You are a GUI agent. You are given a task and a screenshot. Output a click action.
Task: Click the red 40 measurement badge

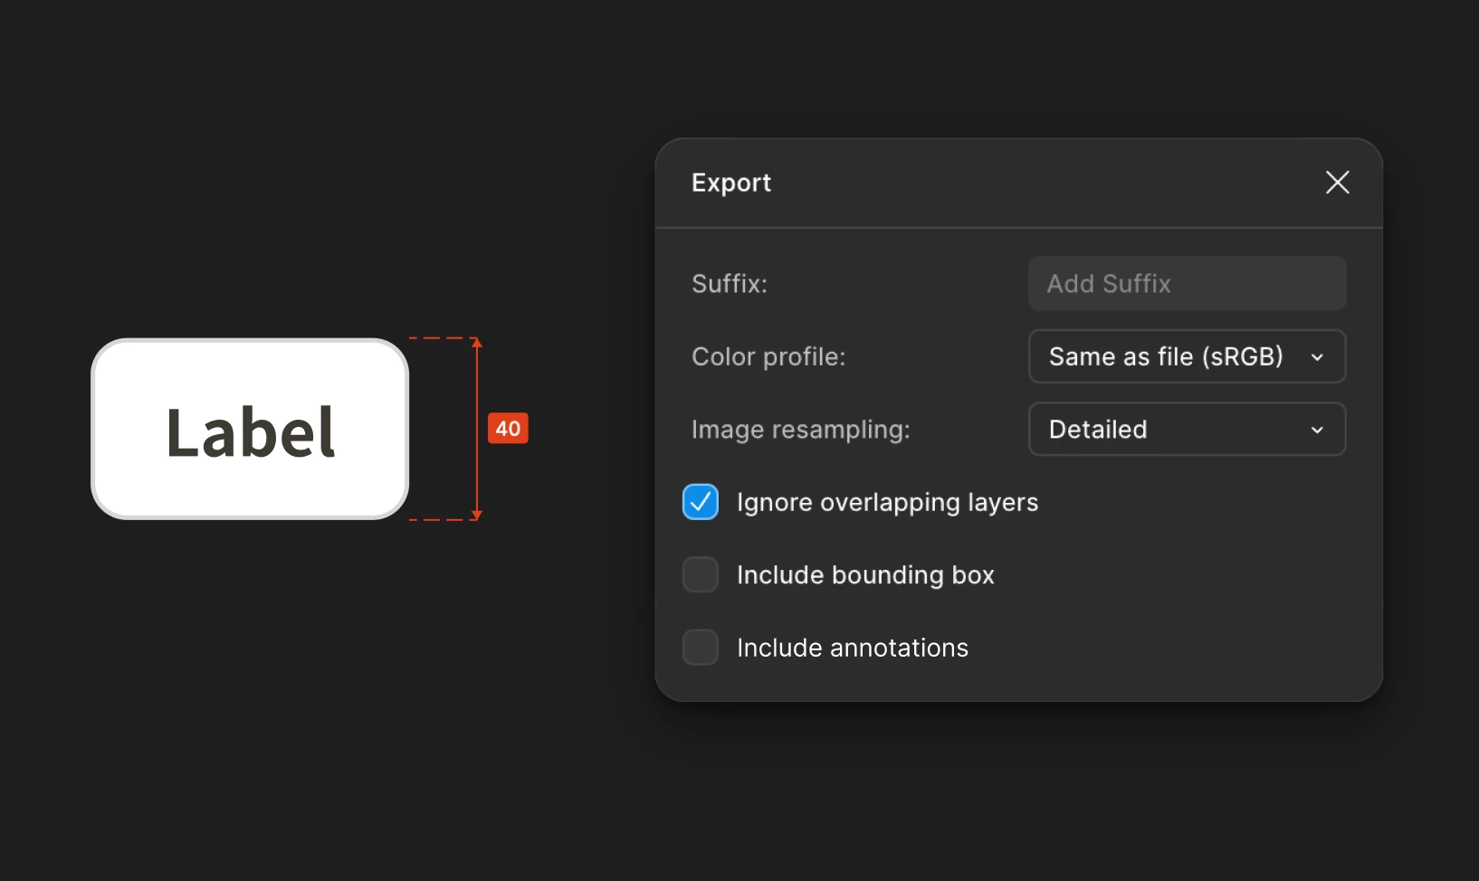(508, 429)
